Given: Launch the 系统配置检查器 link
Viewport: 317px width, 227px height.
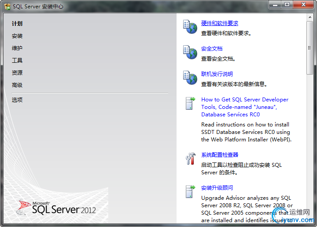Looking at the screenshot, I should tap(220, 155).
